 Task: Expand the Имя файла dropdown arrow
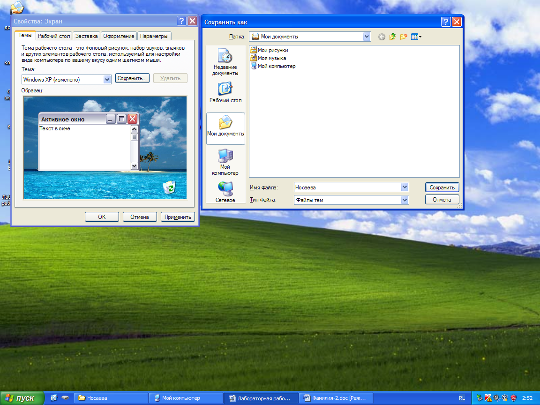[x=405, y=187]
